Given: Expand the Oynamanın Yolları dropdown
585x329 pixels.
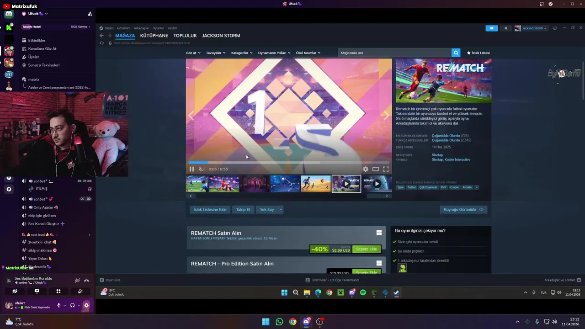Looking at the screenshot, I should tap(275, 53).
